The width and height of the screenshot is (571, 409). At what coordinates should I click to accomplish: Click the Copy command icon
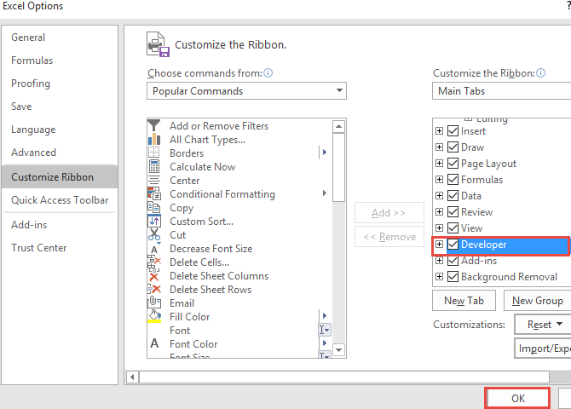pyautogui.click(x=154, y=208)
